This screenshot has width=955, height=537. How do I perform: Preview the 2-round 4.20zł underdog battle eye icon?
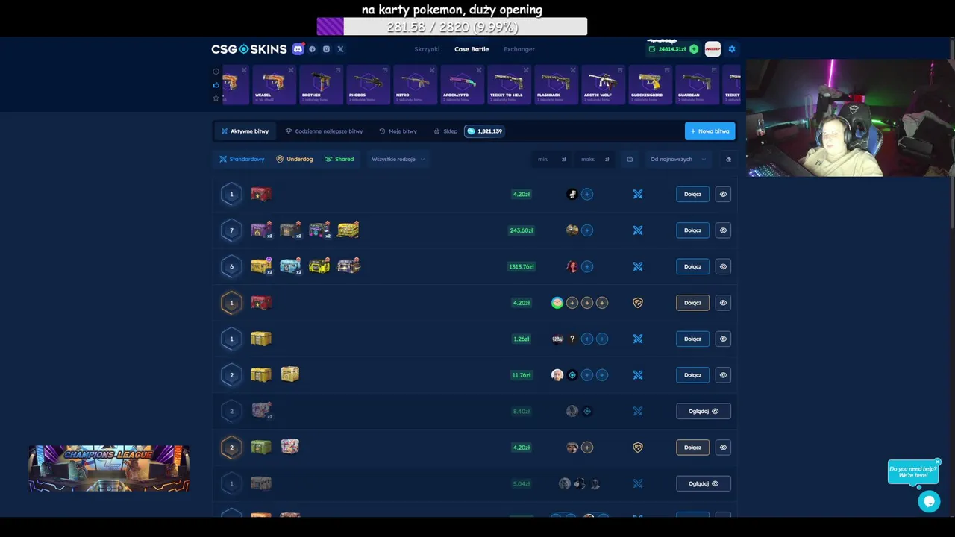(x=723, y=447)
